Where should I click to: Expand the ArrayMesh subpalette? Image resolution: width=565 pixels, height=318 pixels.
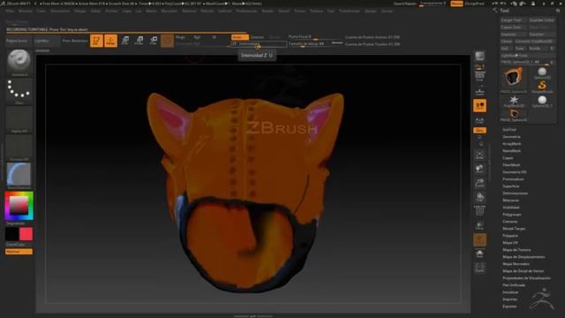[x=512, y=143]
